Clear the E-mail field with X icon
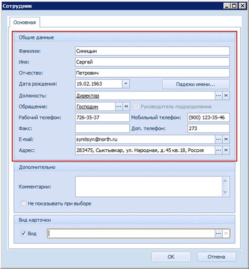This screenshot has height=269, width=249. click(226, 139)
